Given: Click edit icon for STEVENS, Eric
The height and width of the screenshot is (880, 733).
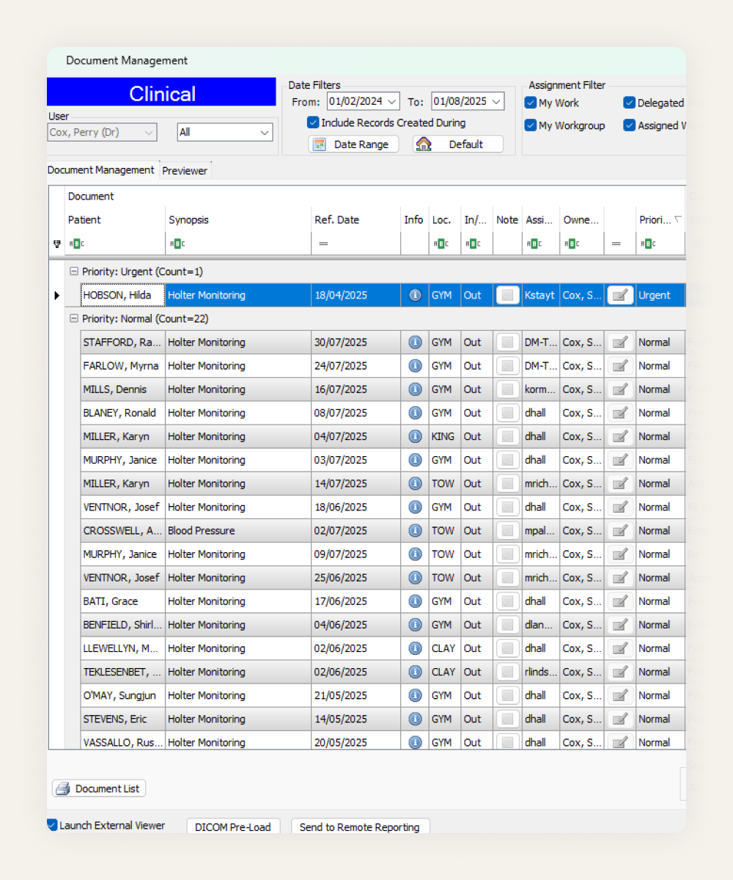Looking at the screenshot, I should click(x=620, y=719).
